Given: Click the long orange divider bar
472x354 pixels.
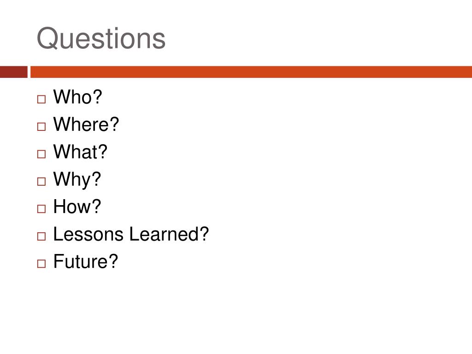Looking at the screenshot, I should pos(251,72).
